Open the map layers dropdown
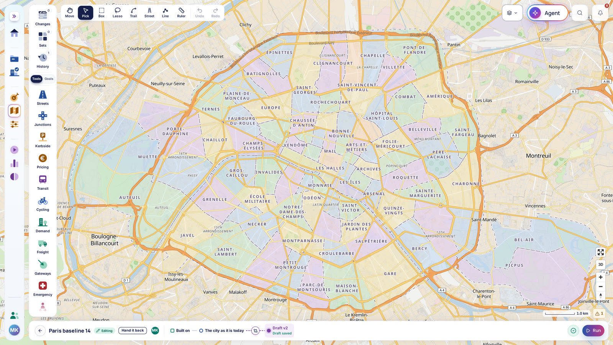This screenshot has width=613, height=345. (512, 13)
